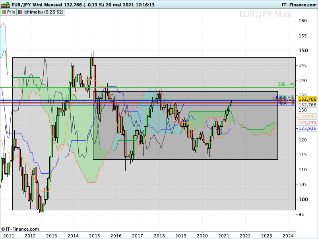
Task: Click the 2021 marker on time axis
Action: coord(223,235)
